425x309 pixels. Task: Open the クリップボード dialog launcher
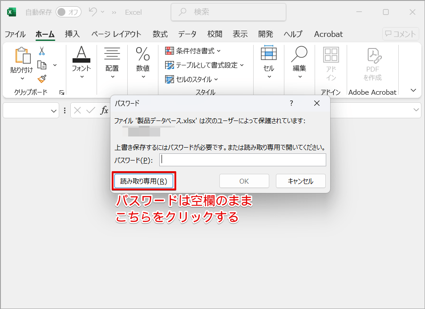tap(62, 92)
